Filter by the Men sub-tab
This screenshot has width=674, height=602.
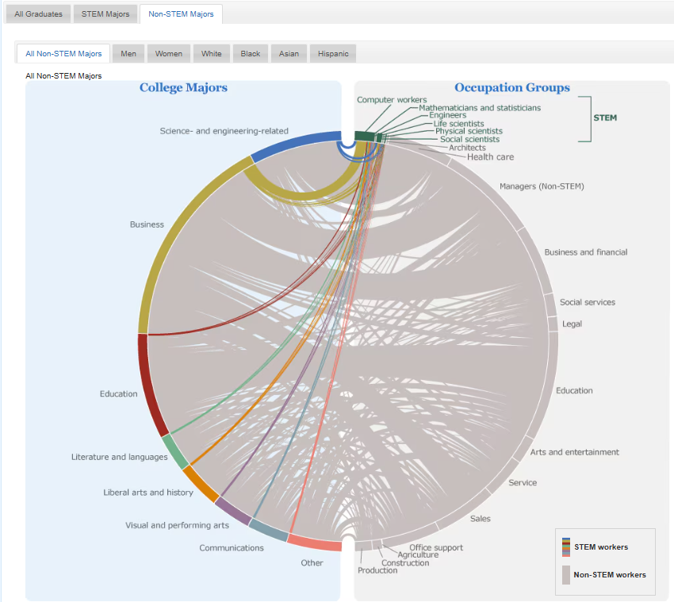[128, 54]
